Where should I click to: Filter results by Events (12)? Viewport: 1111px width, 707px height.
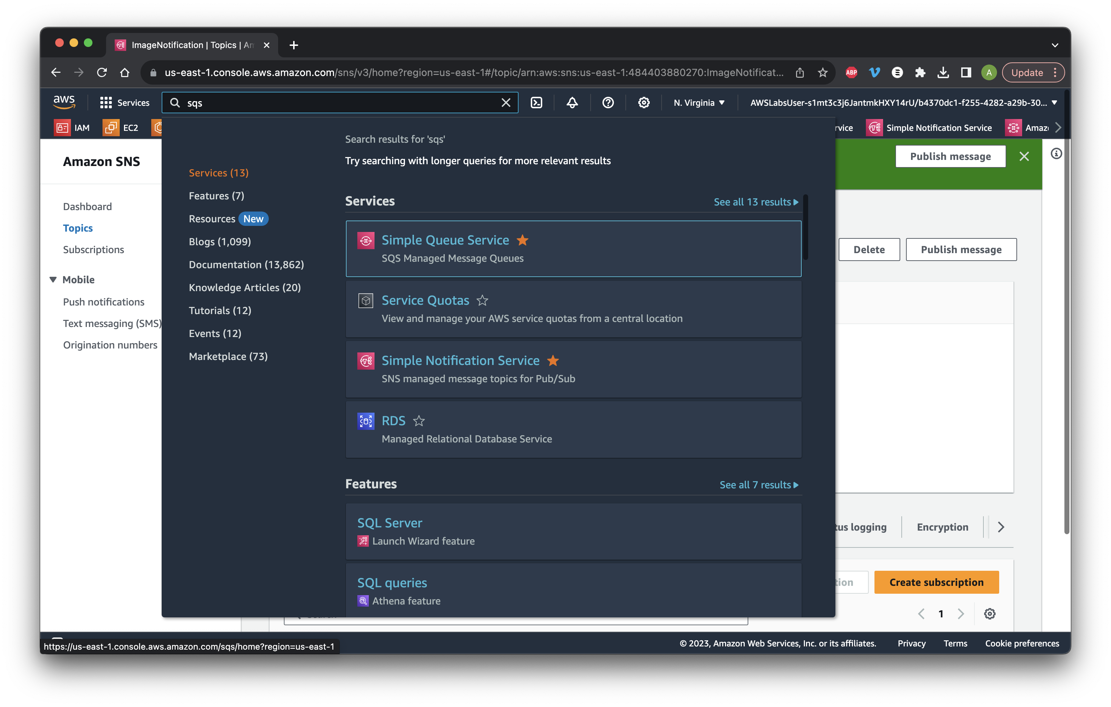(215, 333)
